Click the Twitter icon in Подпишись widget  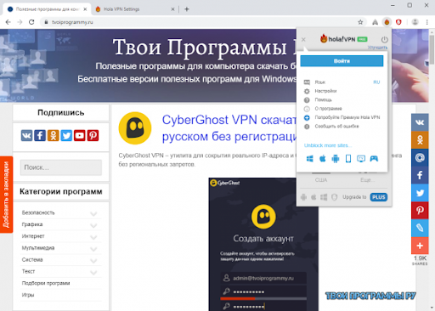click(66, 136)
